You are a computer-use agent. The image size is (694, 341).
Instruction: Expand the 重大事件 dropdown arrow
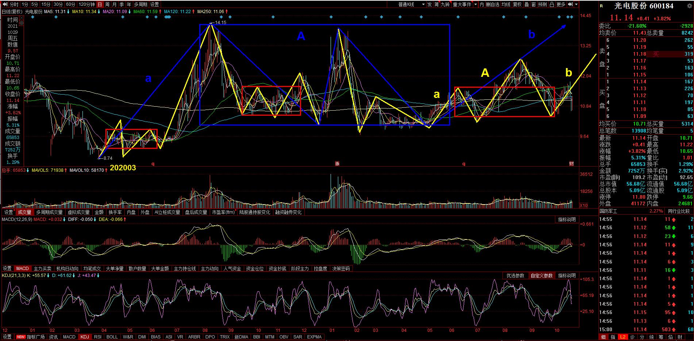pos(475,4)
